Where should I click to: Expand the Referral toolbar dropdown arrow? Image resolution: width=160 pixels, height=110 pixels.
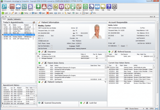[x=34, y=7]
